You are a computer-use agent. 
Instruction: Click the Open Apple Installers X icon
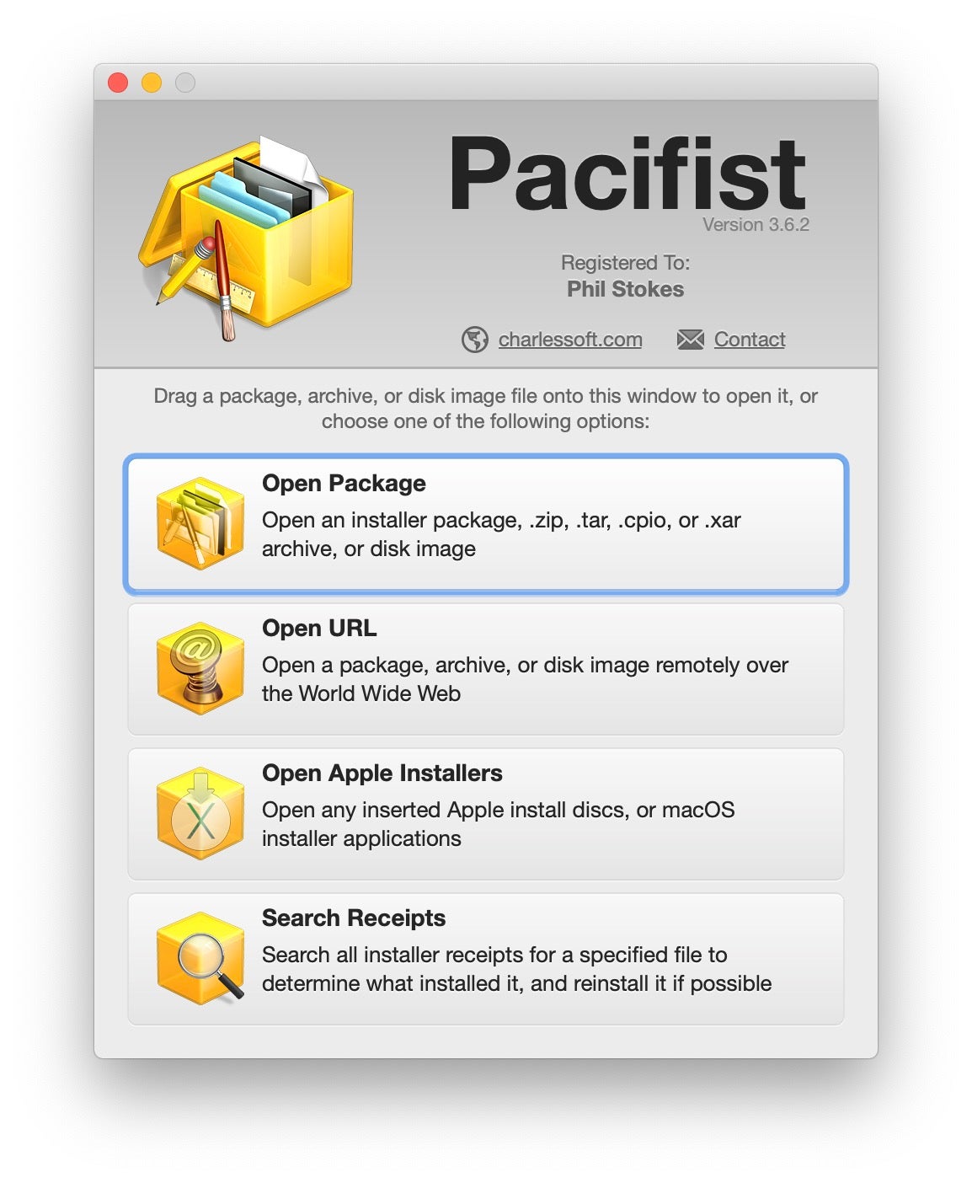200,814
